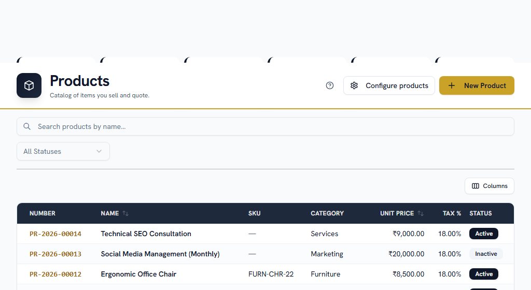This screenshot has width=531, height=290.
Task: Click the Products cube icon
Action: [29, 85]
